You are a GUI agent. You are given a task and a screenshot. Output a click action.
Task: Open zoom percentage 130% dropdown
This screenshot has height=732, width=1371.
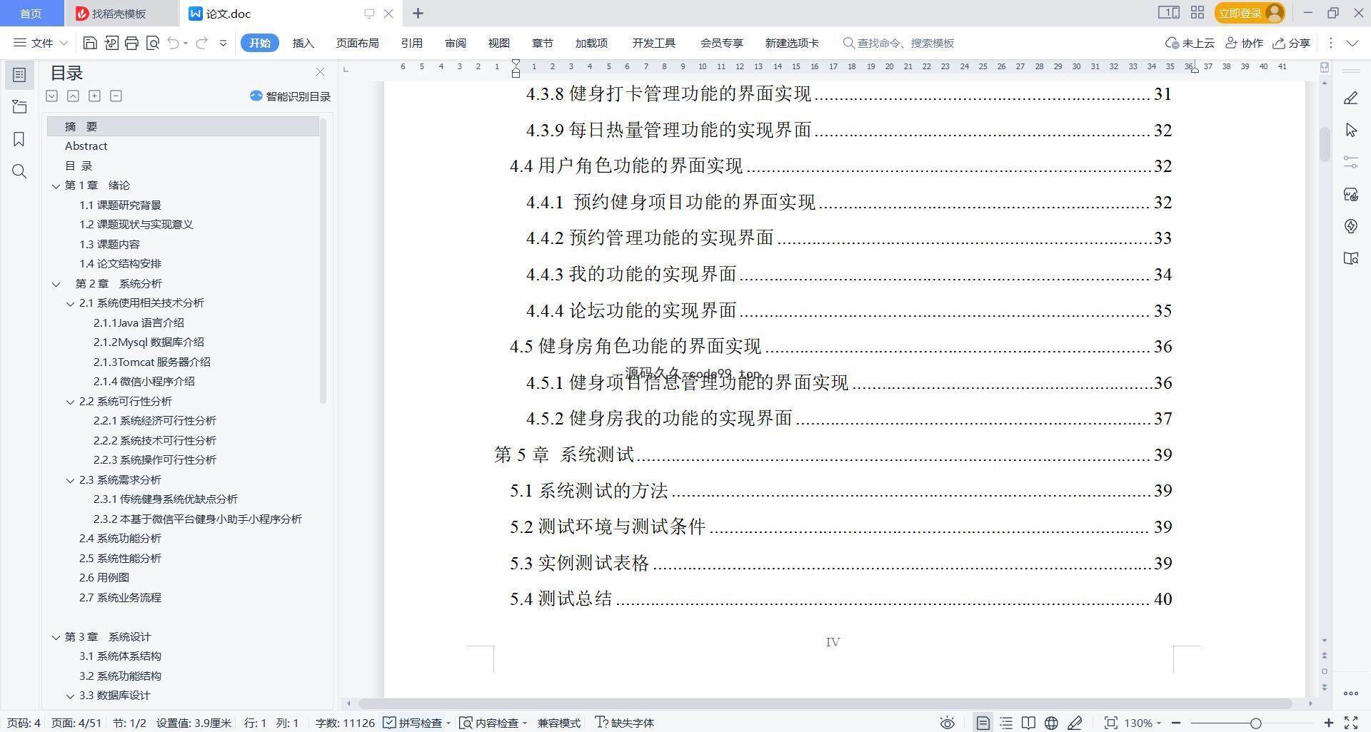[1142, 723]
